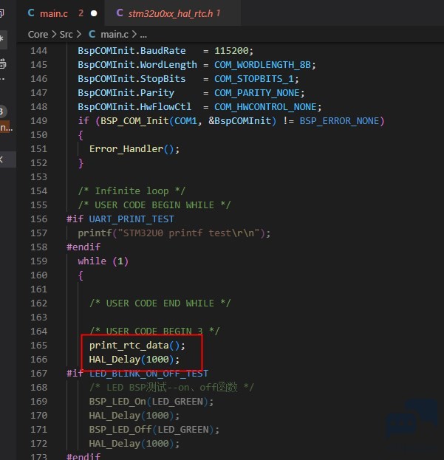Viewport: 444px width, 460px height.
Task: Click the value 115200 on line 144
Action: (x=231, y=51)
